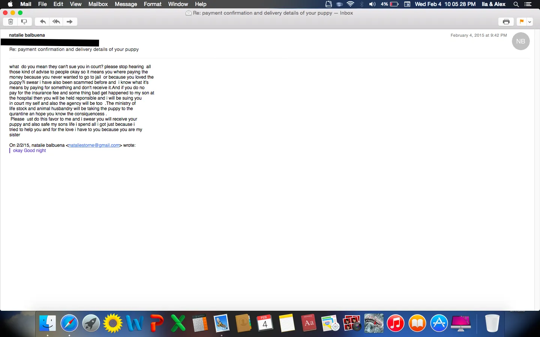The height and width of the screenshot is (337, 540).
Task: Open the keyboard input menu icon
Action: point(407,4)
